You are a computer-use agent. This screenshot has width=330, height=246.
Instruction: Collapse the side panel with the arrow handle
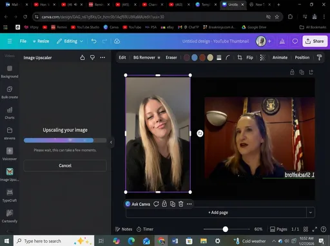point(111,142)
